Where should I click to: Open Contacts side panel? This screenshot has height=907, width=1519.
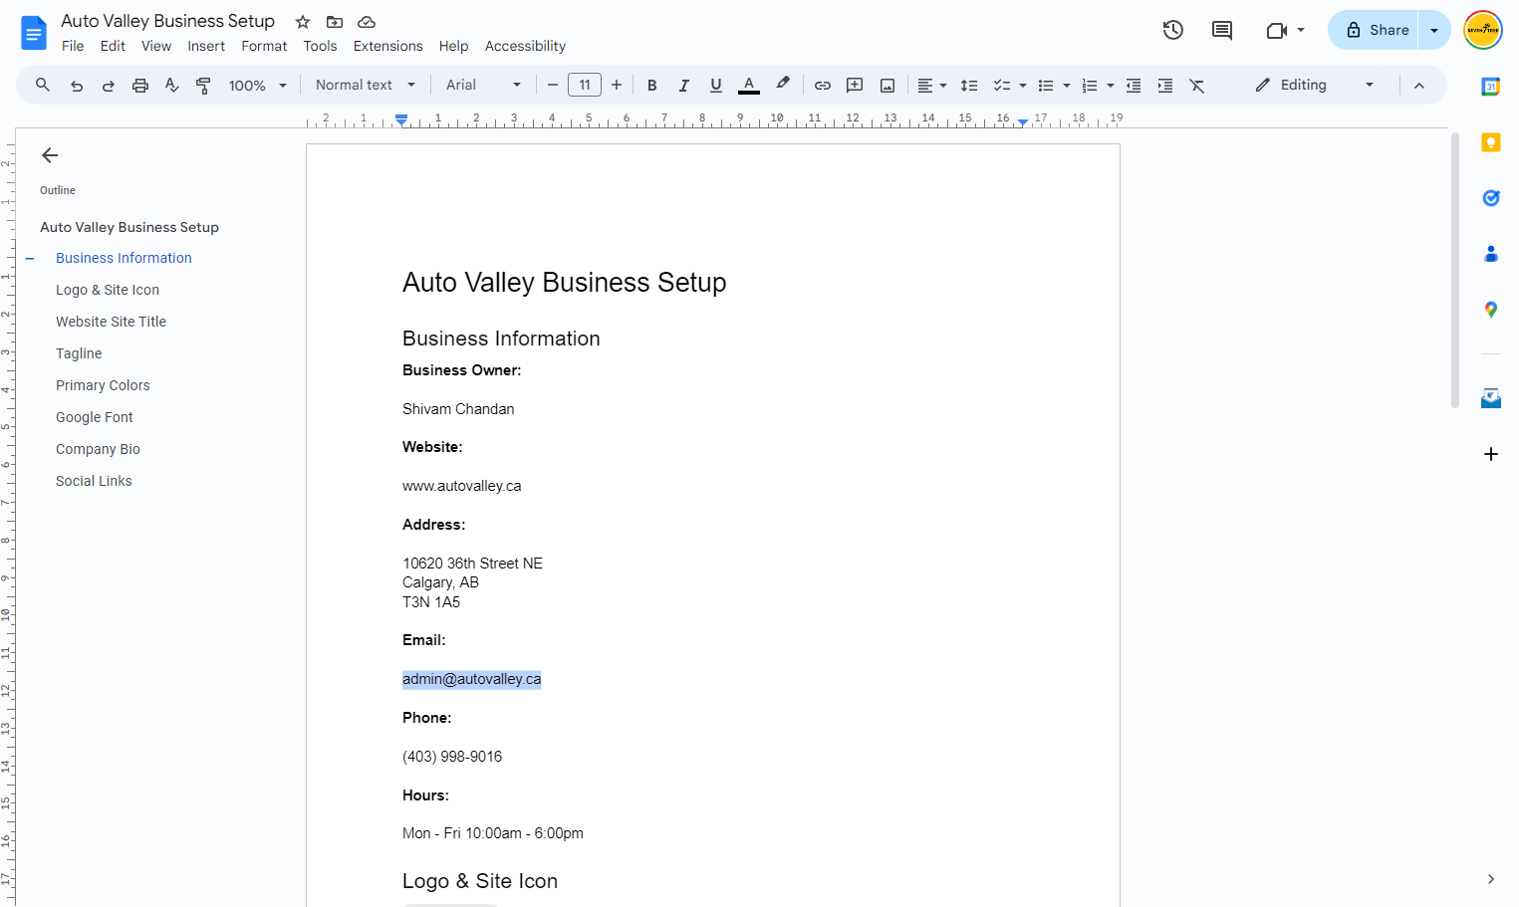1491,254
